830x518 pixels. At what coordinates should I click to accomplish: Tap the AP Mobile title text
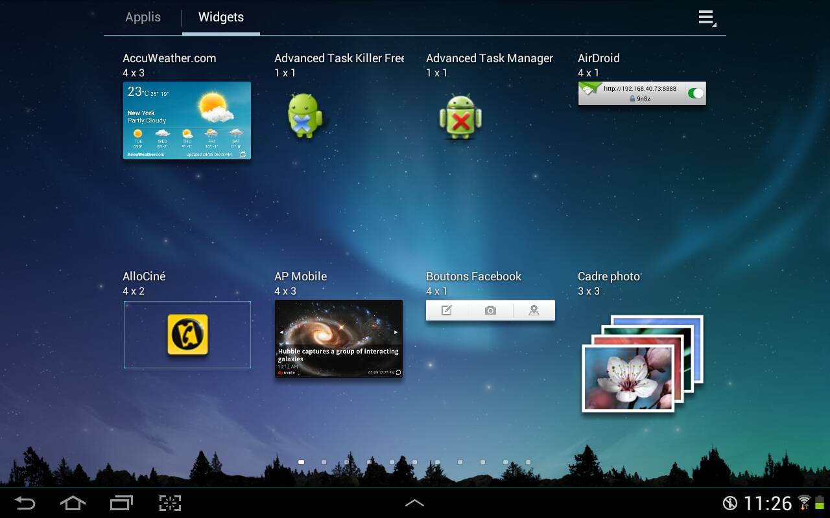pyautogui.click(x=300, y=276)
